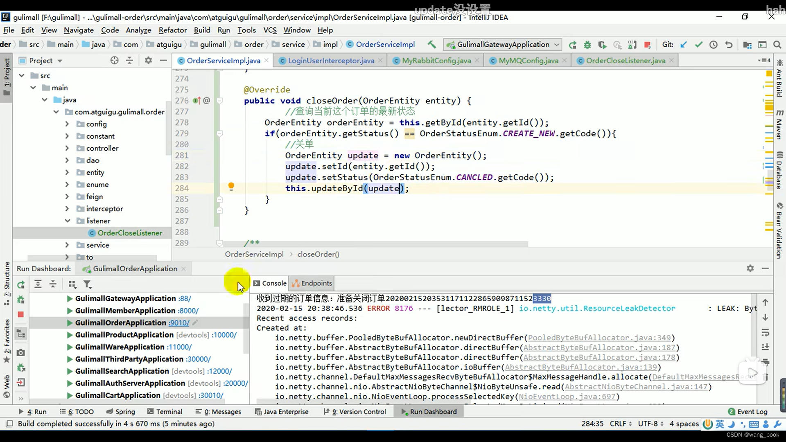Viewport: 786px width, 442px height.
Task: Expand the config package
Action: (x=67, y=124)
